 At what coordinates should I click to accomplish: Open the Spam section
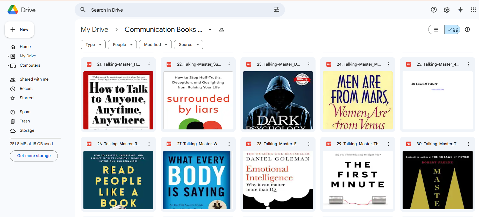[25, 112]
